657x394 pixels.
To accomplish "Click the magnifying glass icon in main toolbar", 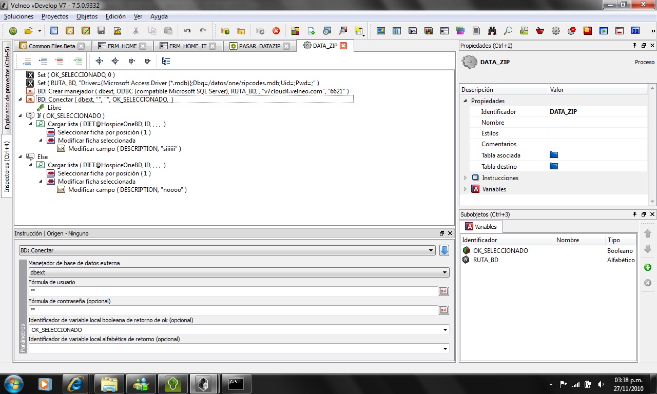I will tap(508, 31).
